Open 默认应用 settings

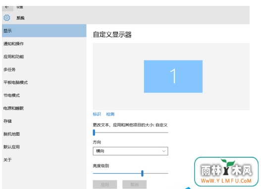(x=44, y=147)
